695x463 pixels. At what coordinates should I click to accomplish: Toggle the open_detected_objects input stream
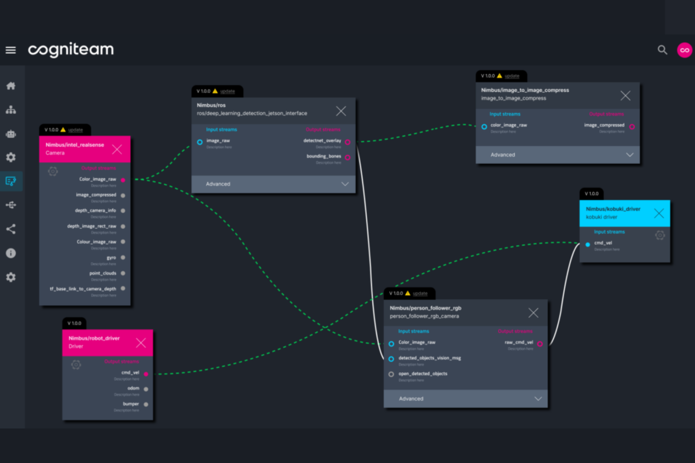[391, 374]
